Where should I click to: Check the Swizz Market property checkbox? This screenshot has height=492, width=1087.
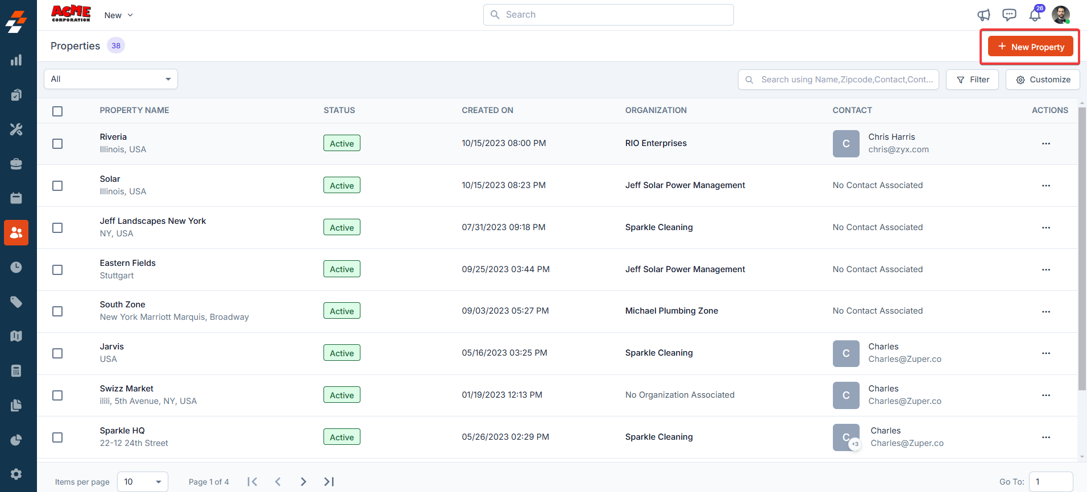[57, 395]
